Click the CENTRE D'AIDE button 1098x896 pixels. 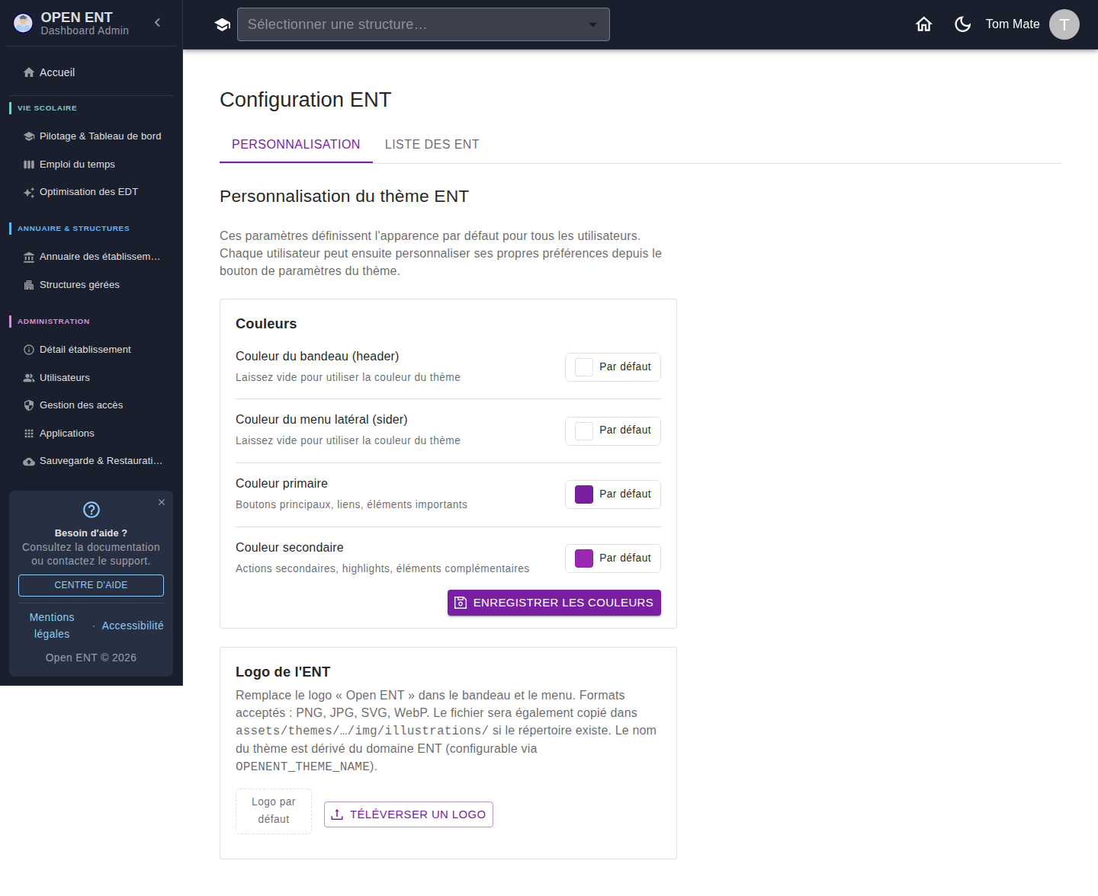pos(91,585)
